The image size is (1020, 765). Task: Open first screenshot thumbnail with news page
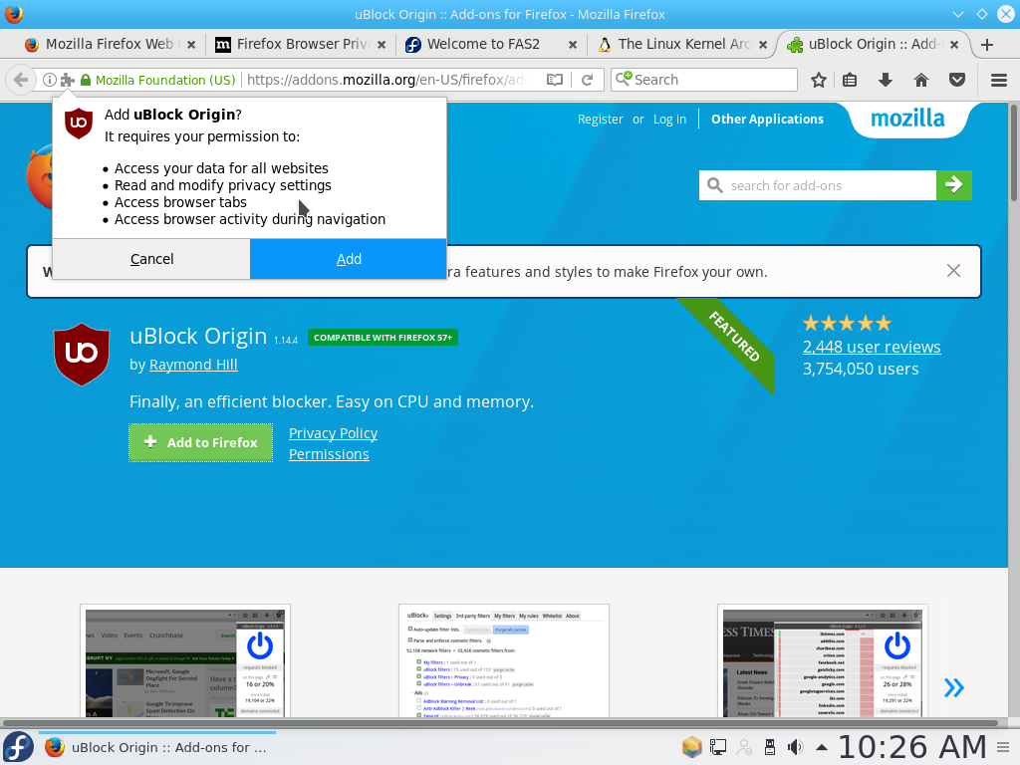pyautogui.click(x=185, y=661)
